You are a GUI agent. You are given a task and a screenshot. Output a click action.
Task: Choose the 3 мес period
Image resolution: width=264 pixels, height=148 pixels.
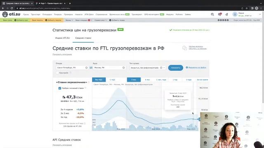click(x=134, y=80)
